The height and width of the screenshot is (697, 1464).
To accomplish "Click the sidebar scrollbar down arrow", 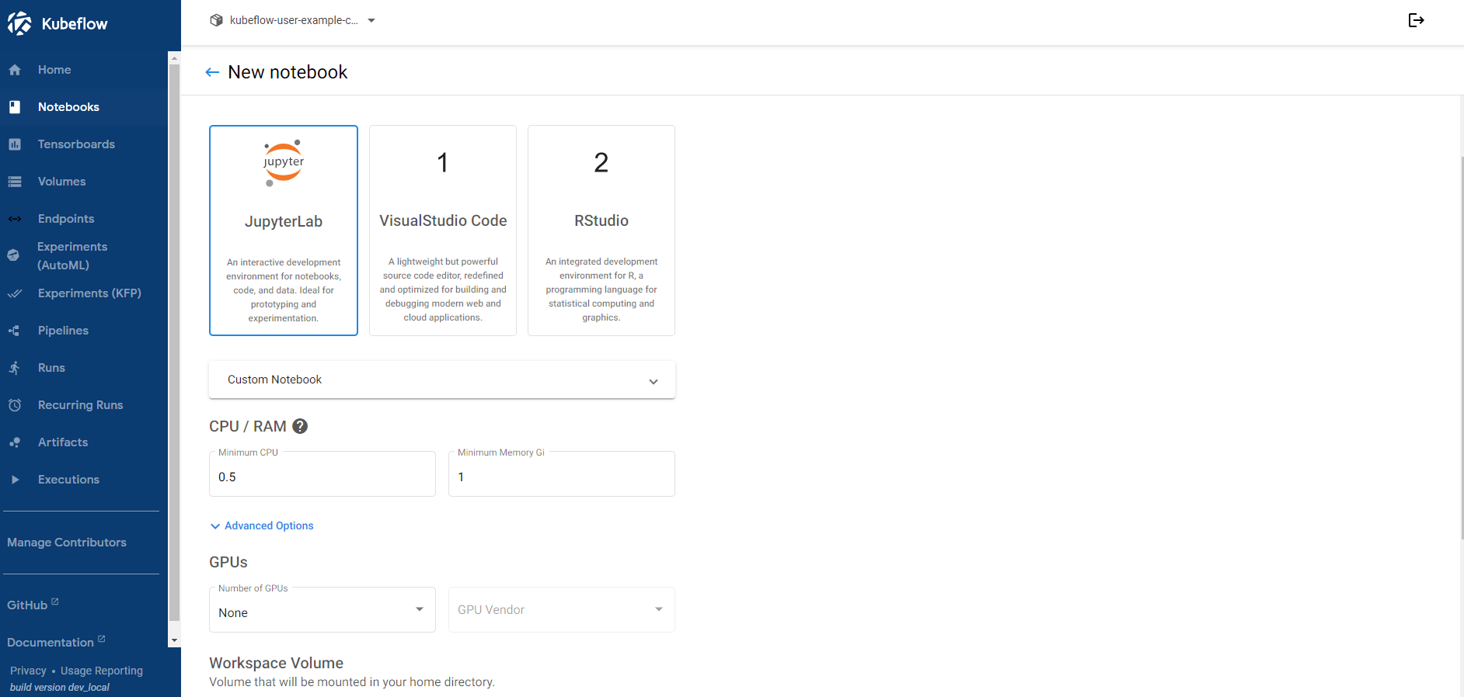I will point(174,640).
